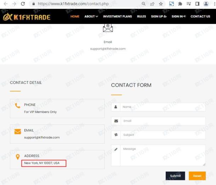The height and width of the screenshot is (185, 216).
Task: Click the K1FXTRADE logo
Action: click(x=27, y=17)
